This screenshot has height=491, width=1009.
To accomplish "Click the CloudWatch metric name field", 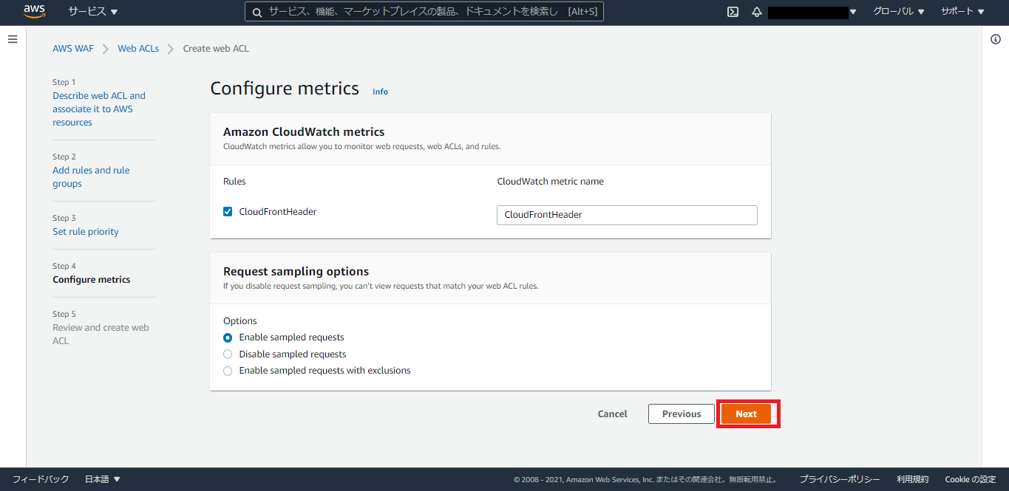I will point(627,215).
